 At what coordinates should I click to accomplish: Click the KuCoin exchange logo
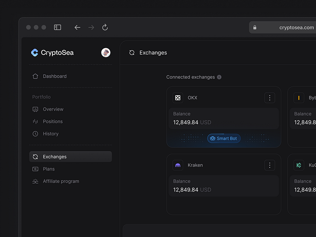coord(299,165)
